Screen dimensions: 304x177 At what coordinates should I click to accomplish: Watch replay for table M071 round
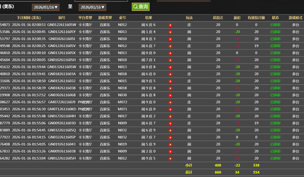coord(170,109)
